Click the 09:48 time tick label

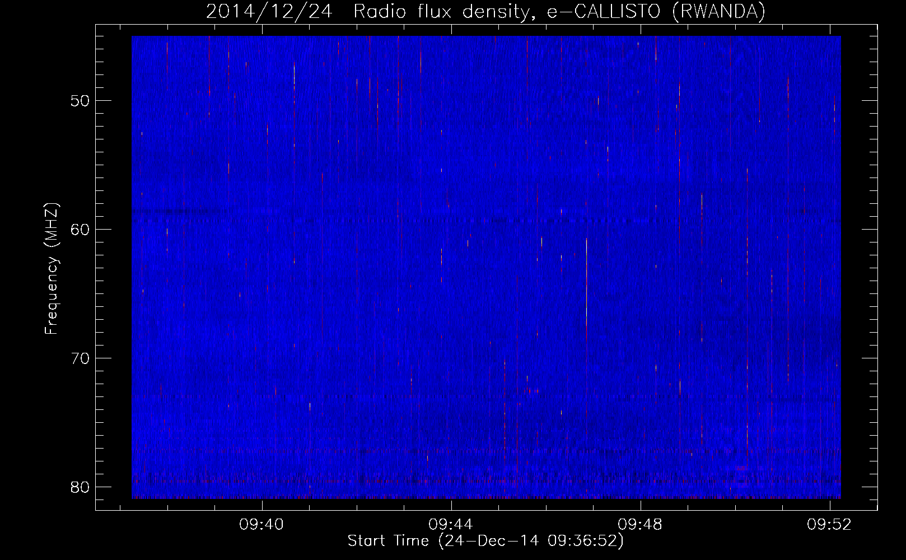[x=640, y=525]
